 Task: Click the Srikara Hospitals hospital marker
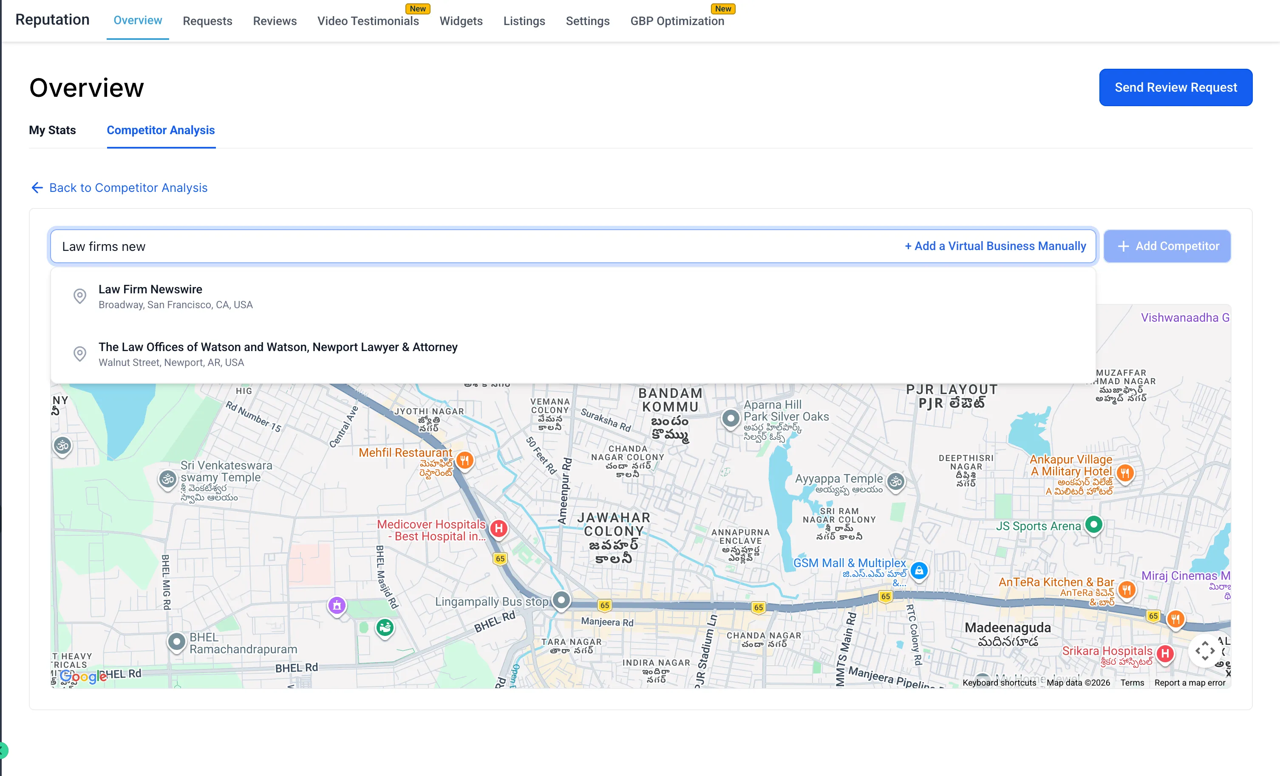1165,654
